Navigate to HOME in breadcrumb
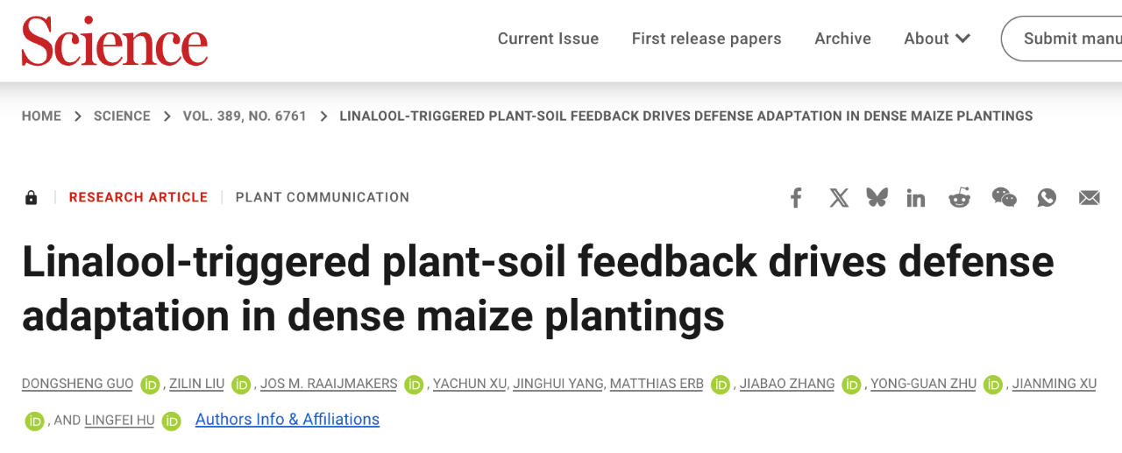Screen dimensions: 1122x453 [x=41, y=116]
